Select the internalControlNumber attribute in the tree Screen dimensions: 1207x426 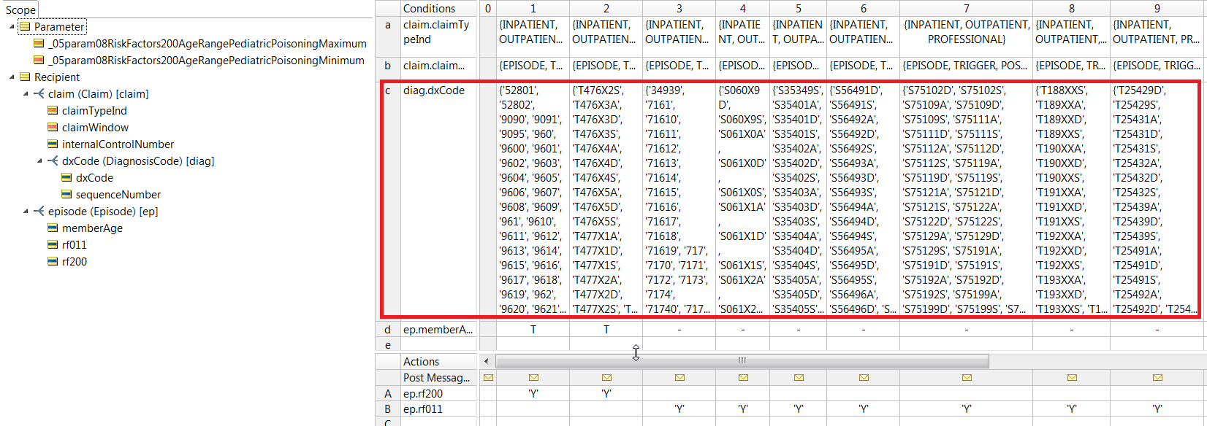(x=118, y=144)
